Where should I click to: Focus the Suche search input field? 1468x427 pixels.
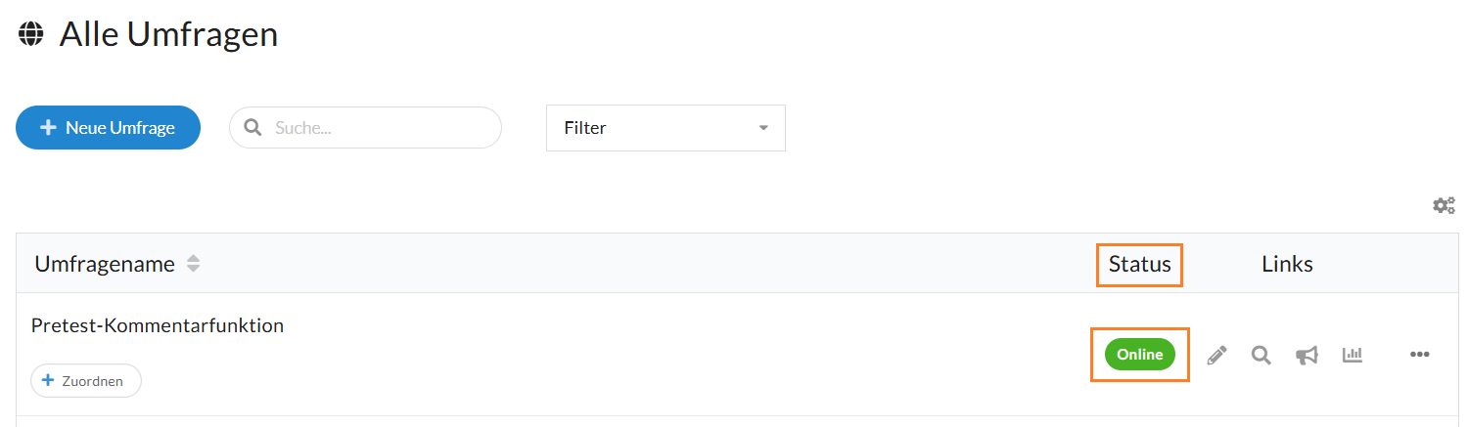click(x=382, y=128)
